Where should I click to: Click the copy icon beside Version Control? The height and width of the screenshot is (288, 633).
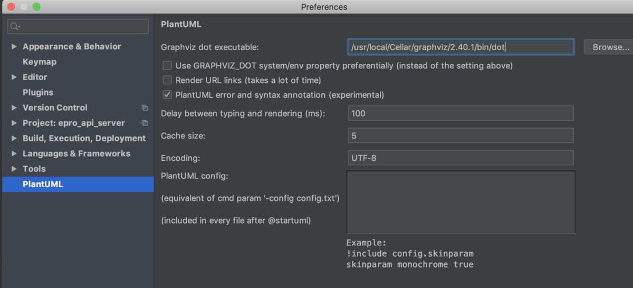(145, 108)
